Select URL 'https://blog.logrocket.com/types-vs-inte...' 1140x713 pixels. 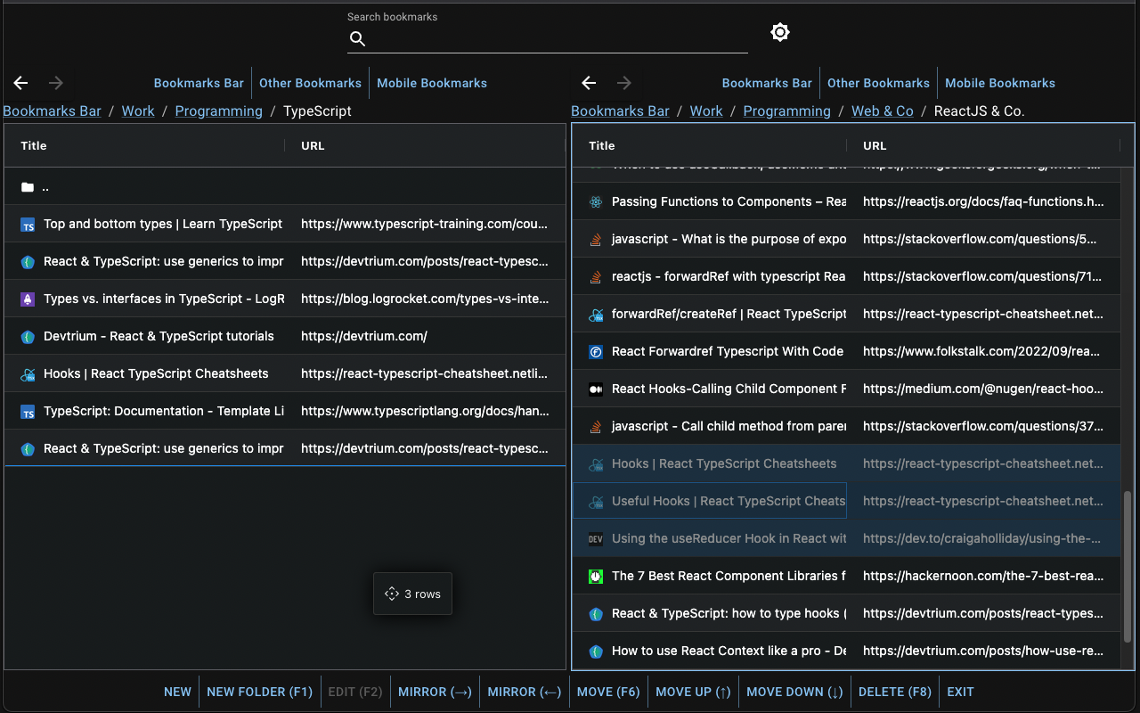[425, 299]
